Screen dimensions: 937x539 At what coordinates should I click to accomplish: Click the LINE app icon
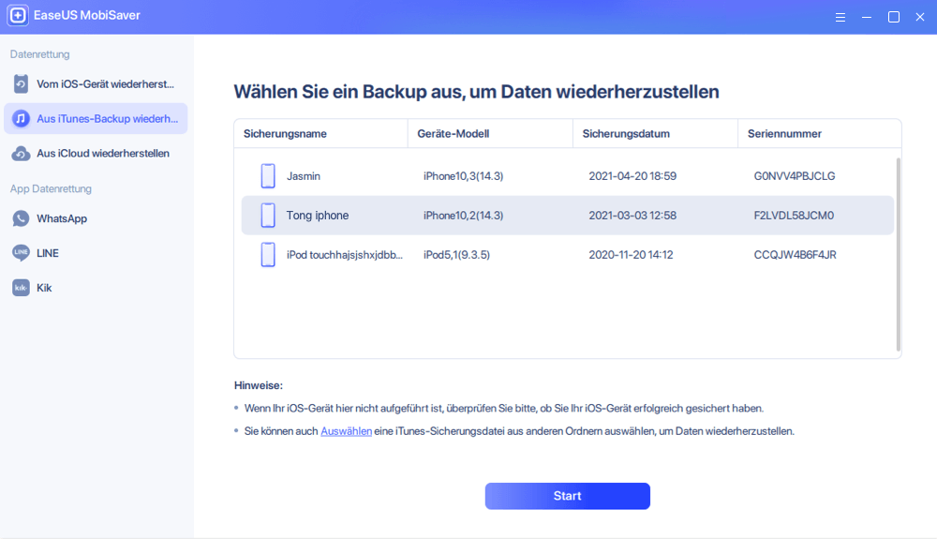pos(21,253)
